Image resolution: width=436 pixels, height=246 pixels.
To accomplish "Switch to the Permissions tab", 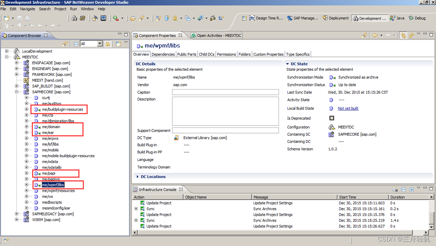I will (x=226, y=54).
